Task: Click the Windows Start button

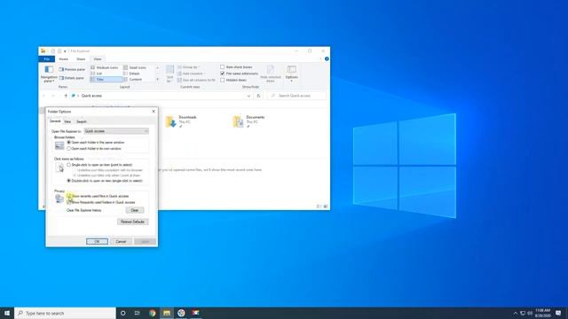Action: 7,313
